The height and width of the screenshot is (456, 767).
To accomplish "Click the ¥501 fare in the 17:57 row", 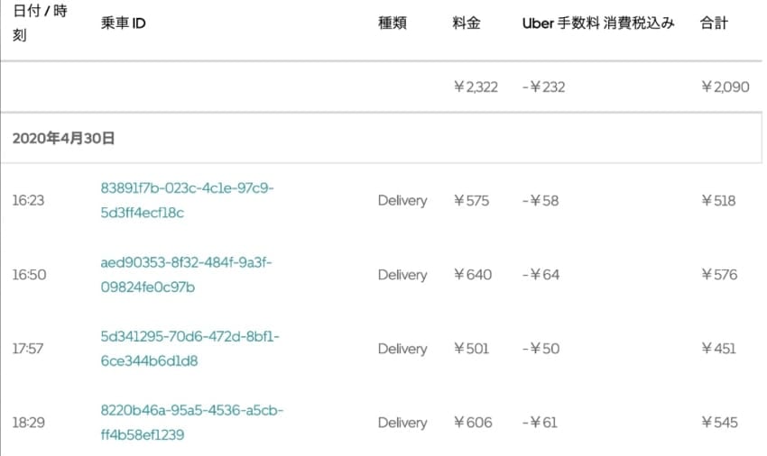I will coord(471,349).
